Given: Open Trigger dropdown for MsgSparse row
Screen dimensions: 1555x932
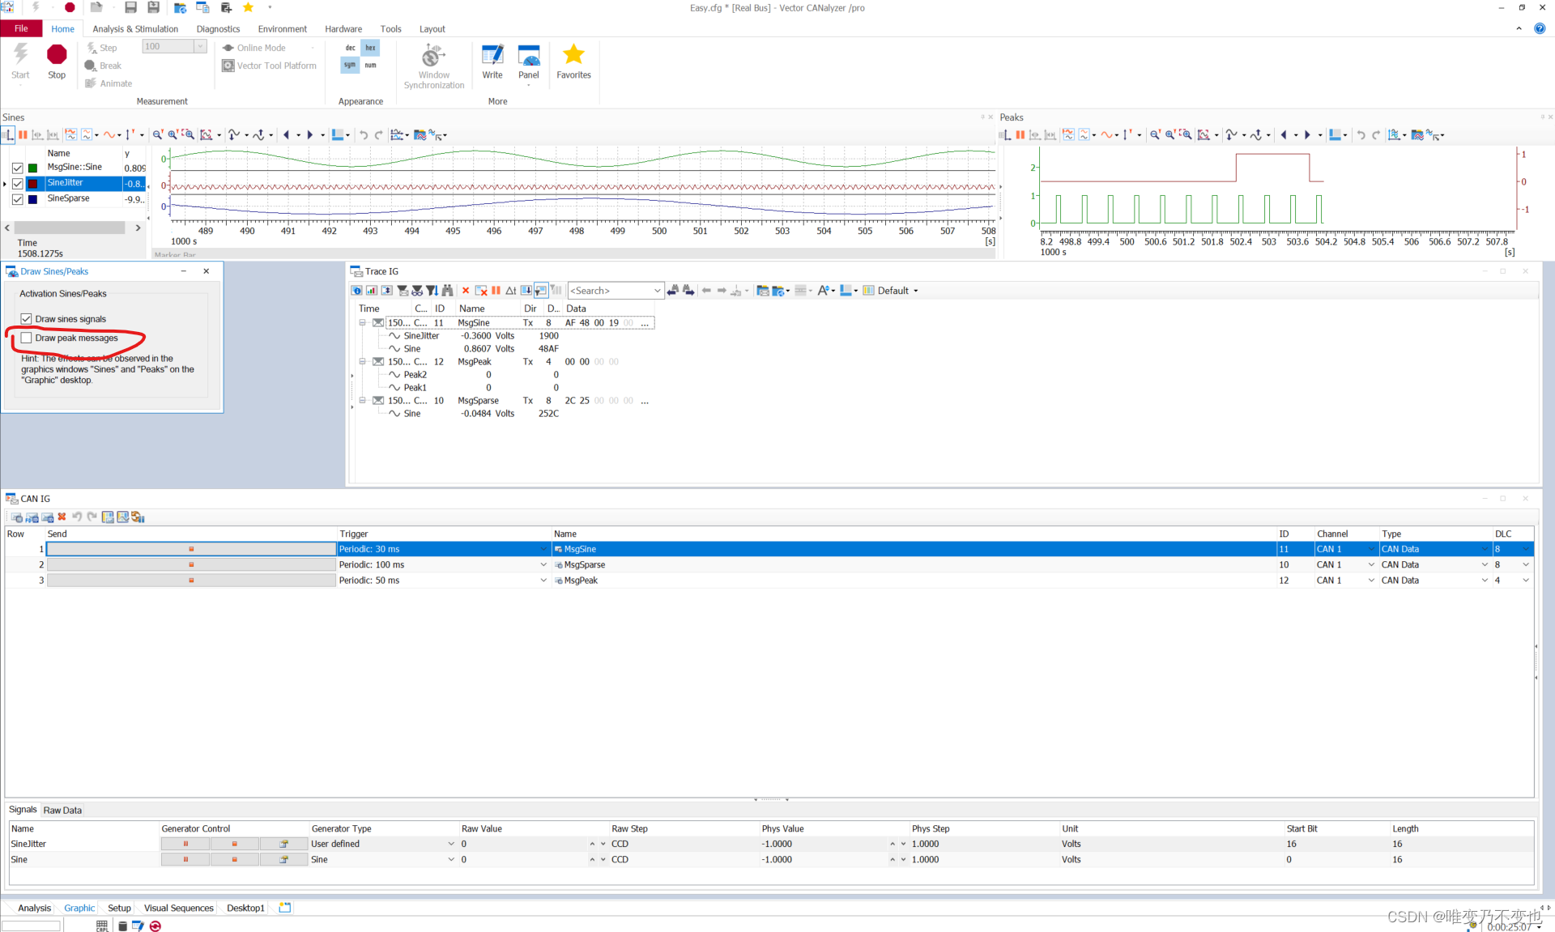Looking at the screenshot, I should pyautogui.click(x=543, y=565).
